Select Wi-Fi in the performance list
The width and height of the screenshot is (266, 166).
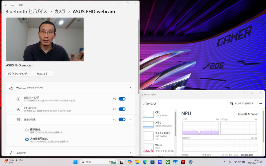point(158,148)
